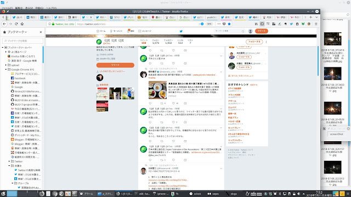Open the Twitter profile avatar menu

tap(251, 31)
